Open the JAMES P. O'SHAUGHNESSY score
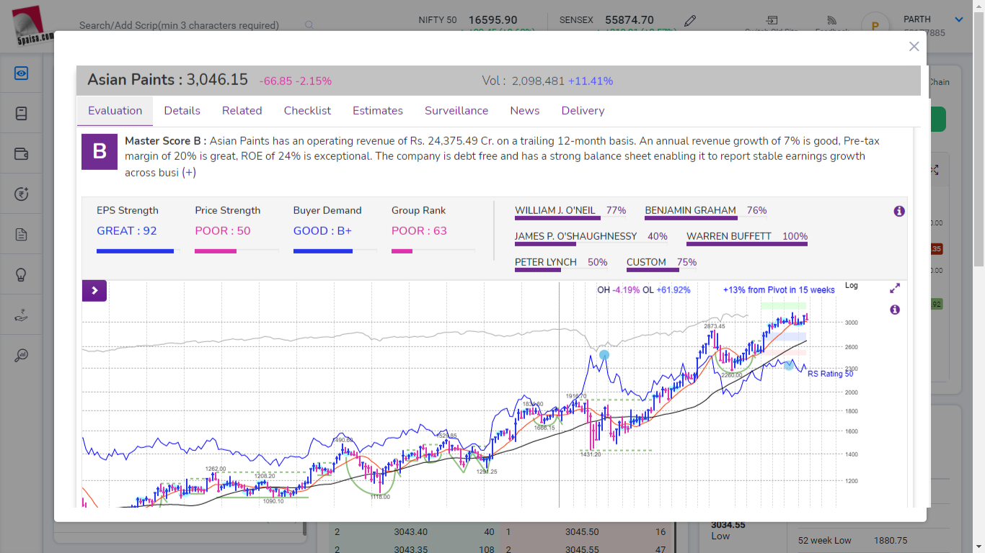Viewport: 985px width, 553px height. pos(575,236)
